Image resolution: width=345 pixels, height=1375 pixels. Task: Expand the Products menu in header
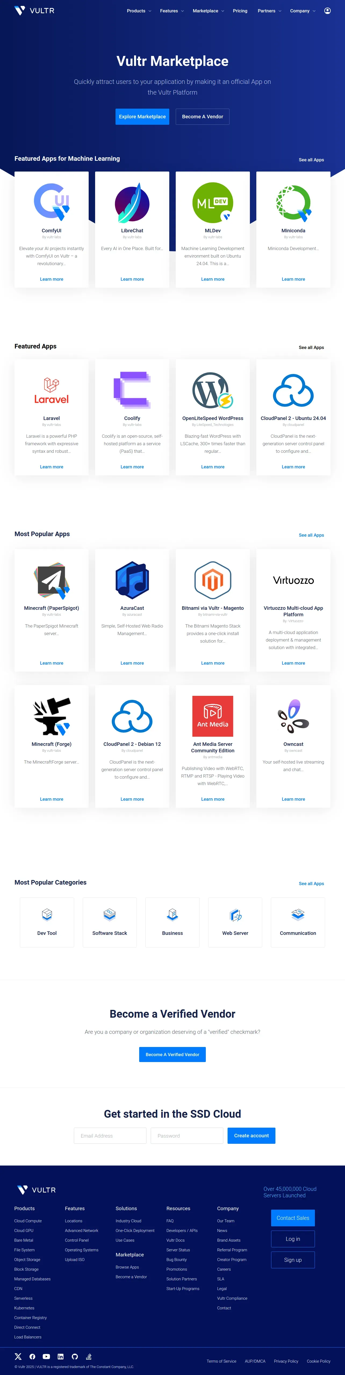point(139,11)
